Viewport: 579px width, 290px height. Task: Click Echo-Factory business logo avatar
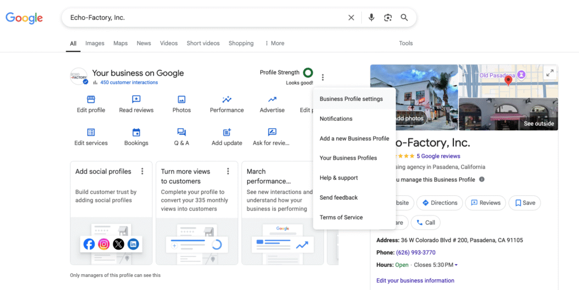click(x=79, y=77)
